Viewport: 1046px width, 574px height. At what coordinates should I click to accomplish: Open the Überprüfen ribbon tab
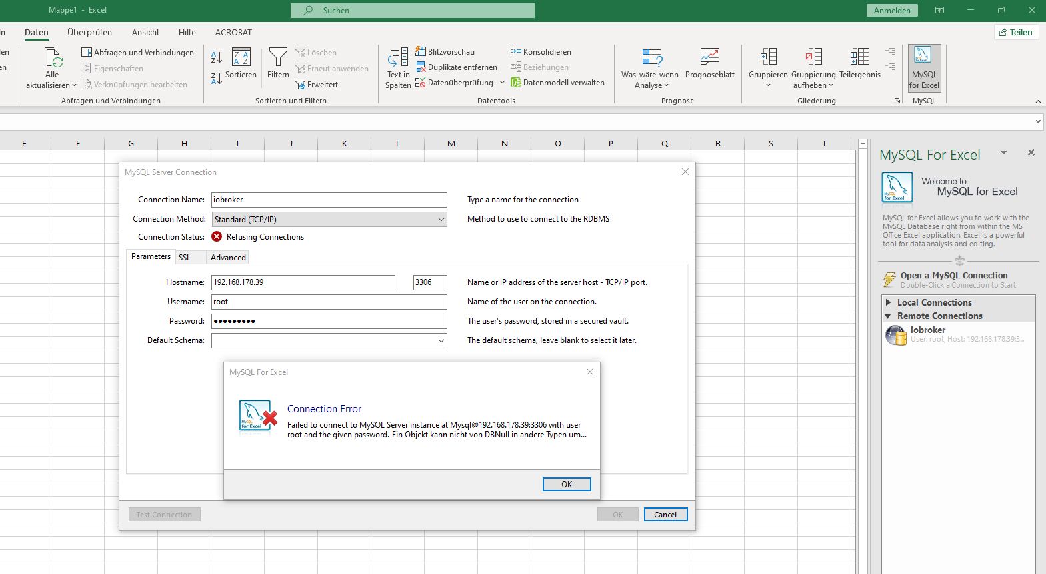click(89, 32)
